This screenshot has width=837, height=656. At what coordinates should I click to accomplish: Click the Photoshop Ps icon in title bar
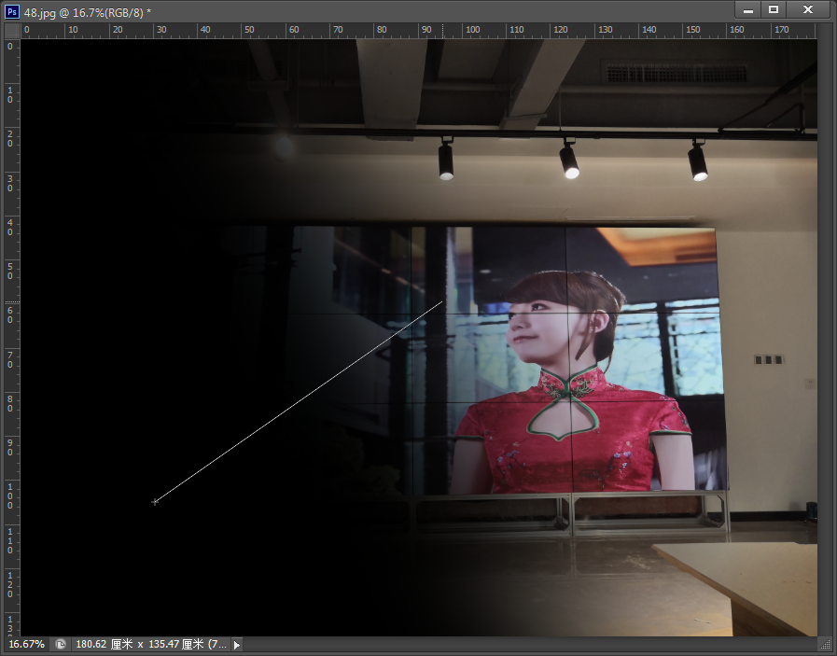[12, 12]
